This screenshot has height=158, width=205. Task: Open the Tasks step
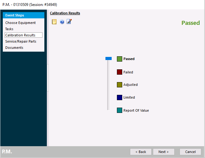pyautogui.click(x=9, y=29)
